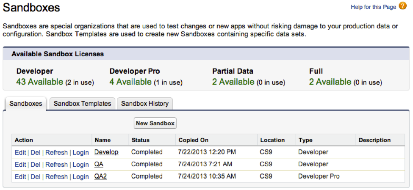413x190 pixels.
Task: Select the Sandboxes tab
Action: (26, 104)
